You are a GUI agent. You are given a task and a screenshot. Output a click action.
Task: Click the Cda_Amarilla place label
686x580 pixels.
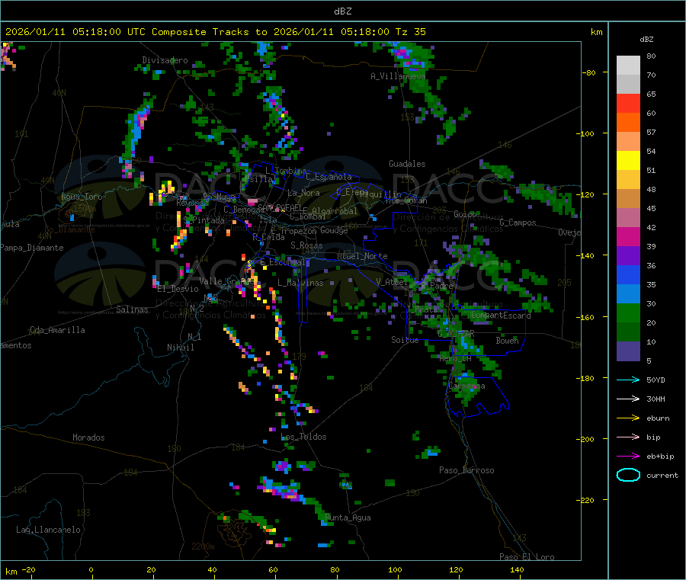tap(57, 330)
